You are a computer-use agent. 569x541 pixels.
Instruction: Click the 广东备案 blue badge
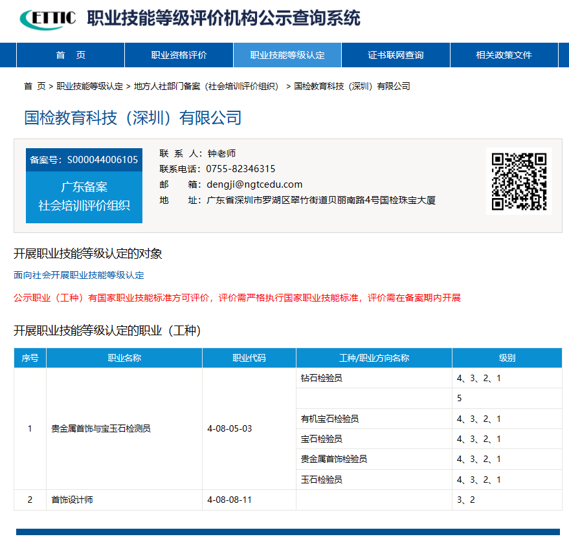(x=84, y=193)
